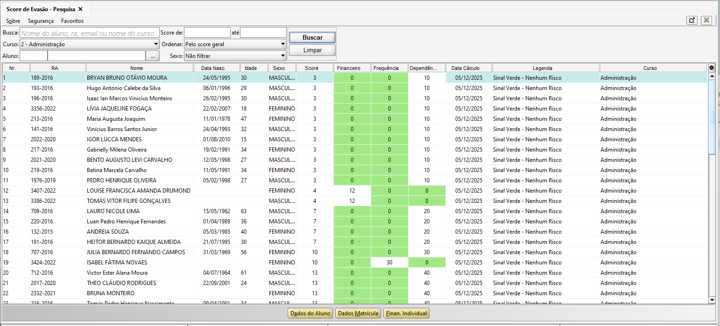Open the table column settings gear

click(x=712, y=68)
